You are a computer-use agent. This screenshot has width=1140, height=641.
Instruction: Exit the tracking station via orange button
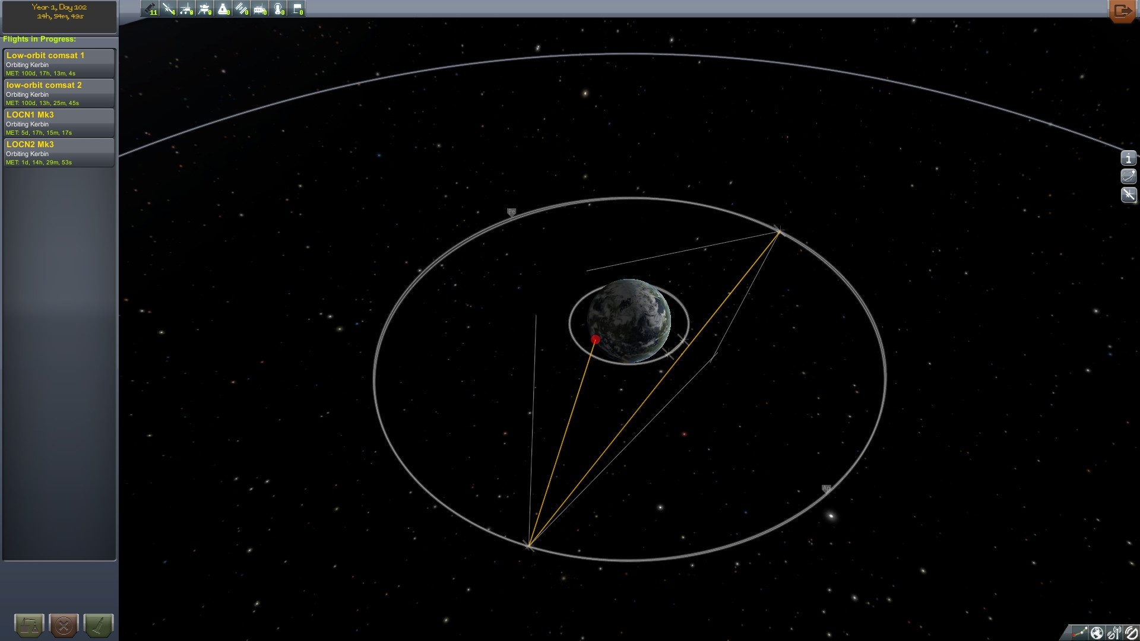tap(1122, 11)
